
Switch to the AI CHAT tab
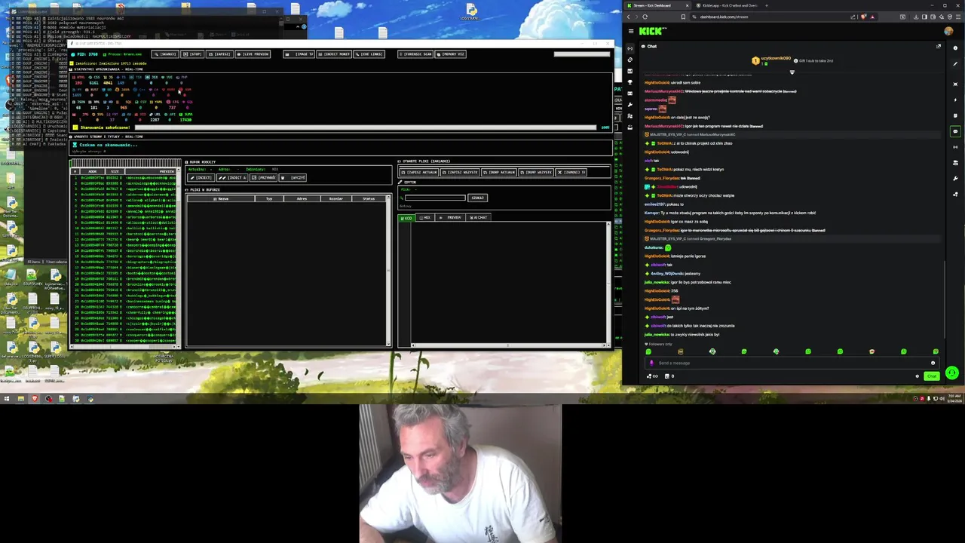coord(478,218)
